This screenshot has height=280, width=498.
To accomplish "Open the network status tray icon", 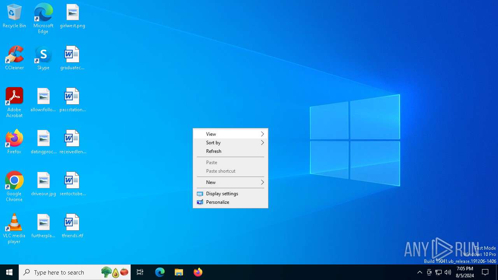I will 438,272.
